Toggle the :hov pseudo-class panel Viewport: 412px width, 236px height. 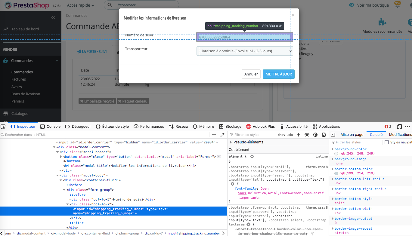(282, 135)
